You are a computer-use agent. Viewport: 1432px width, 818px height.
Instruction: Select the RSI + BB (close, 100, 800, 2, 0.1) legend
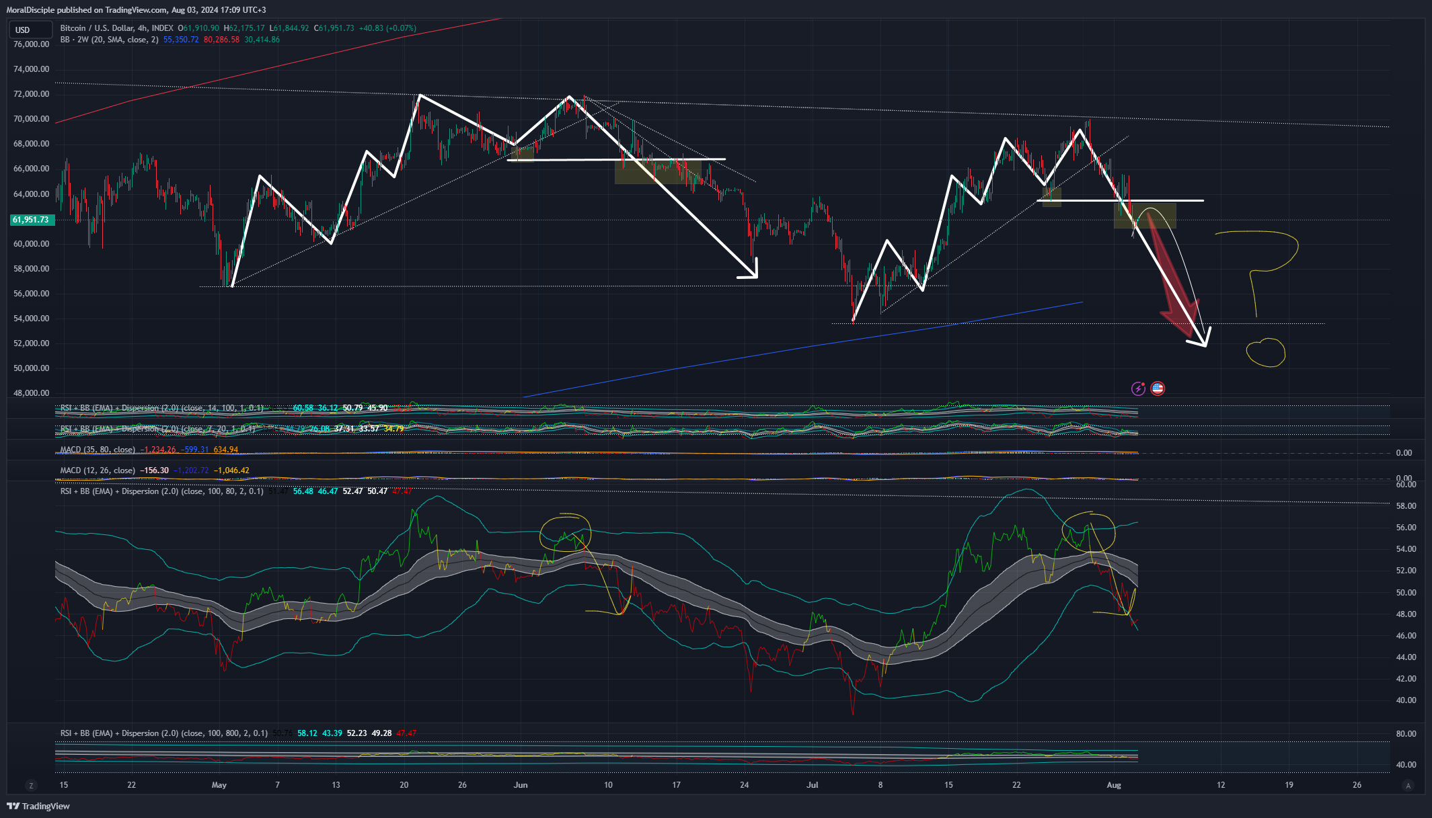coord(164,733)
